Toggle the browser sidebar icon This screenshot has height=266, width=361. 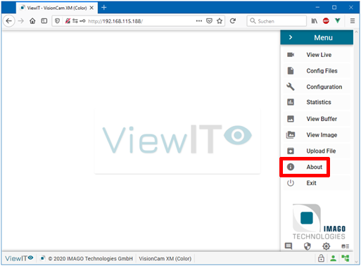point(44,21)
